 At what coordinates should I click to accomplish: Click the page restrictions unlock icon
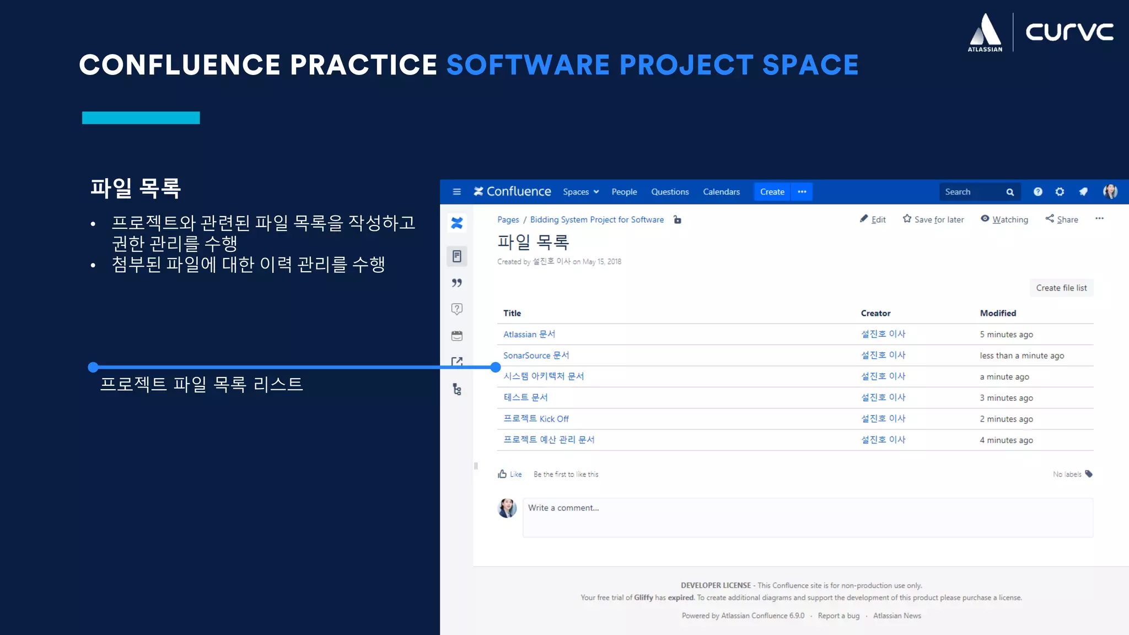coord(678,220)
